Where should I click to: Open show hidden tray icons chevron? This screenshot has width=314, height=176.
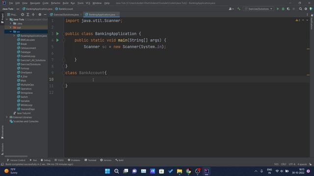pos(256,171)
